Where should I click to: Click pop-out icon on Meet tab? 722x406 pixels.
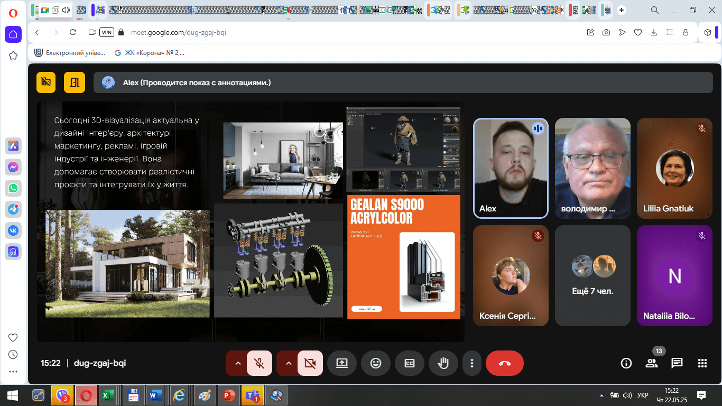click(55, 10)
